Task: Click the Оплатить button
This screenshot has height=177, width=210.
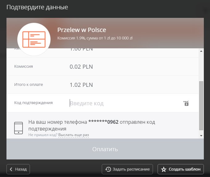Action: (105, 149)
